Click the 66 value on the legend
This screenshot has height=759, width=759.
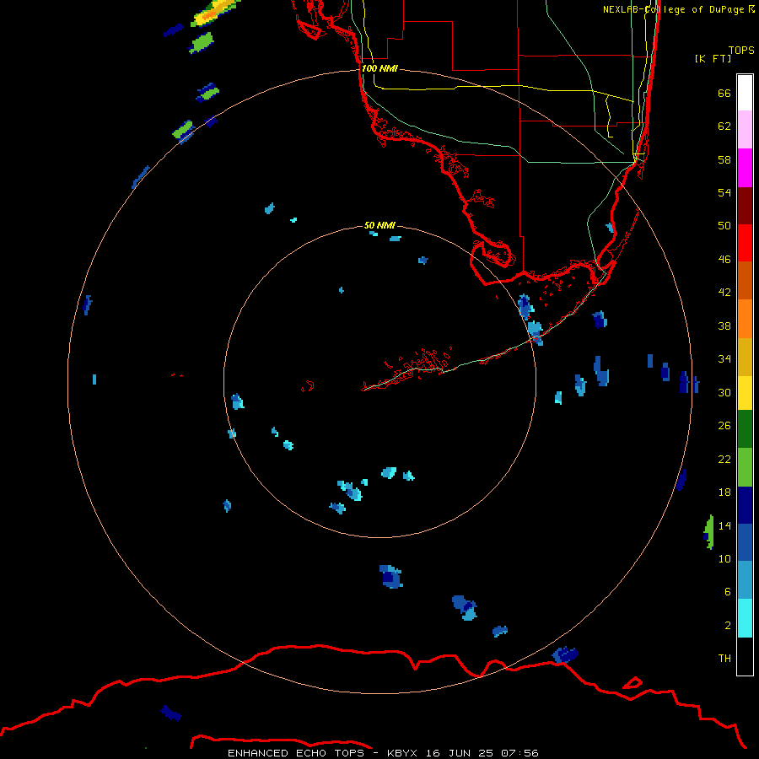724,93
